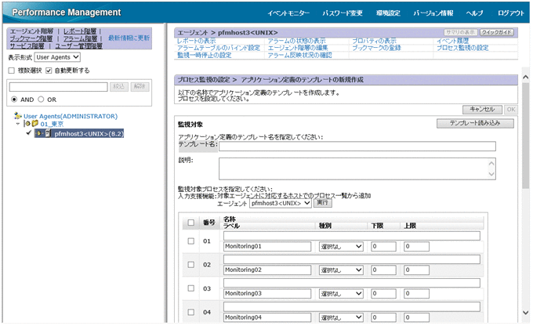Viewport: 533px width, 326px height.
Task: Open アラームテーブルのバインド設定 link
Action: coord(219,48)
